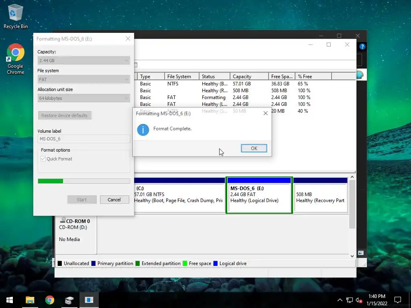Image resolution: width=411 pixels, height=308 pixels.
Task: Minimize the white Disk Management window
Action: 311,45
